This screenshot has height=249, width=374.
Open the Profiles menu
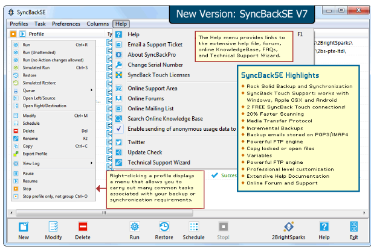point(19,24)
